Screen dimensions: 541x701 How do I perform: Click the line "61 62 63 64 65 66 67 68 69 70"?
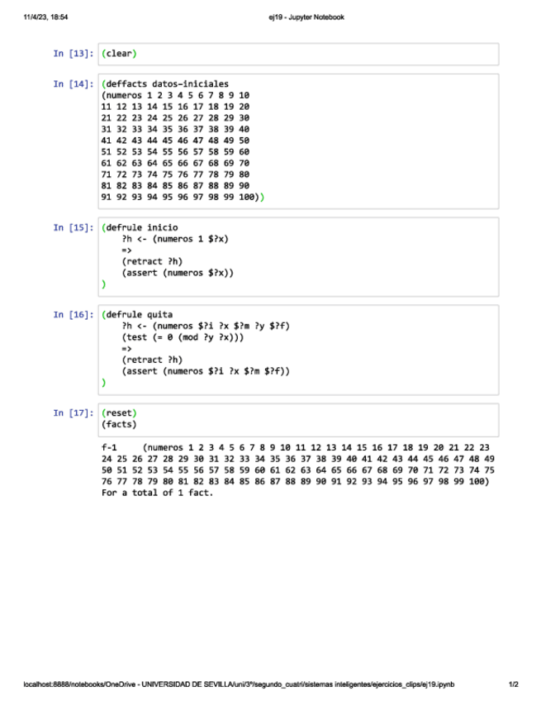(x=175, y=163)
